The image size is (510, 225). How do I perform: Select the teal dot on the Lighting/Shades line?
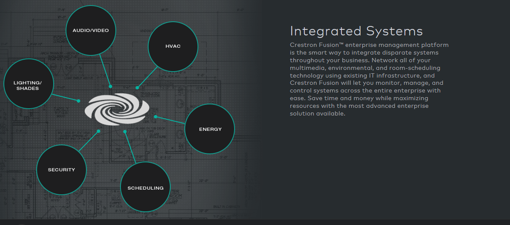click(x=78, y=101)
